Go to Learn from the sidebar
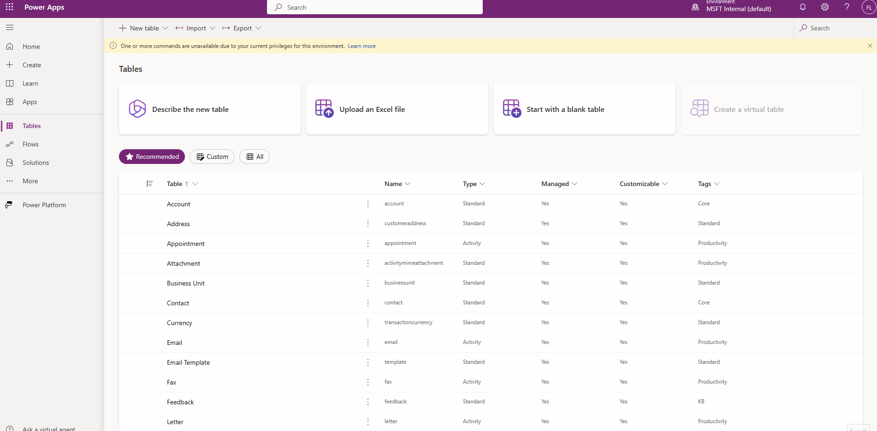Viewport: 877px width, 431px height. tap(30, 83)
